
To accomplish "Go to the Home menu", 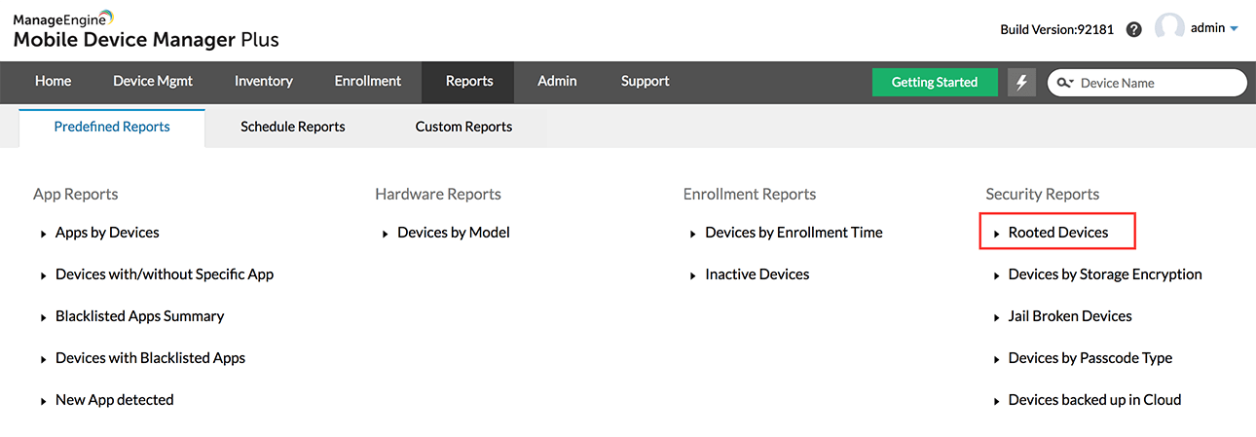I will click(x=54, y=82).
